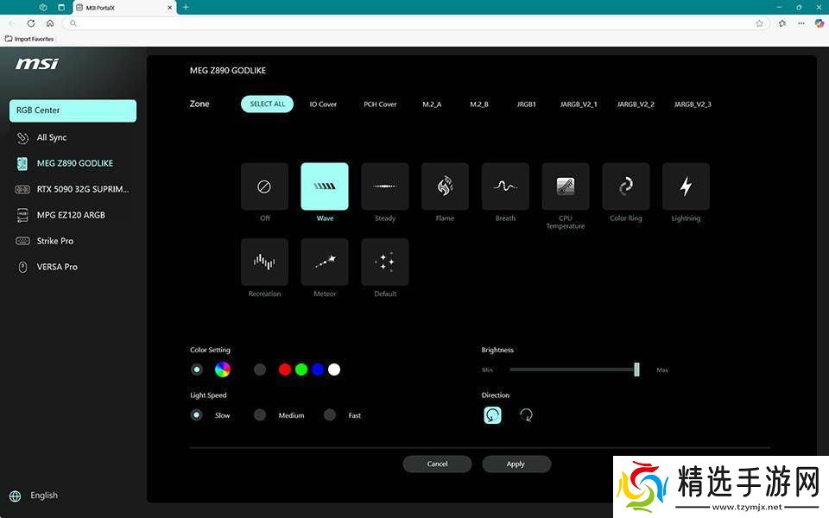
Task: Select the Lightning effect icon
Action: [x=686, y=186]
